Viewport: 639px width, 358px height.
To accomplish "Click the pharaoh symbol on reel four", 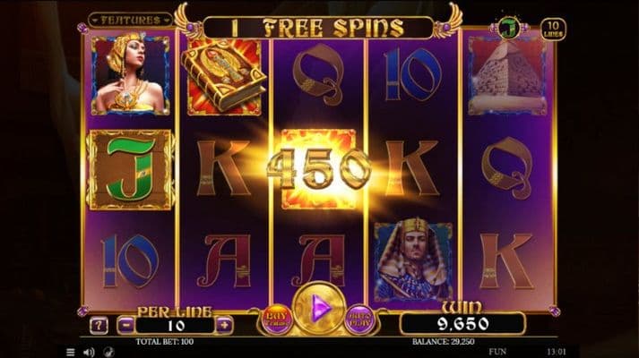I will click(x=413, y=260).
